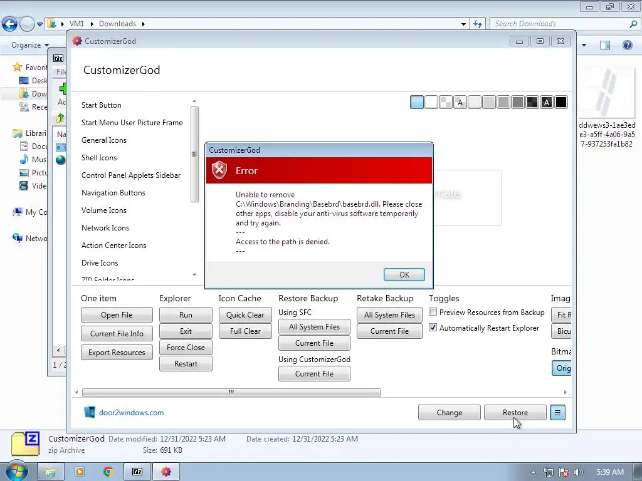
Task: Pick the light checkerboard background swatch
Action: 446,102
